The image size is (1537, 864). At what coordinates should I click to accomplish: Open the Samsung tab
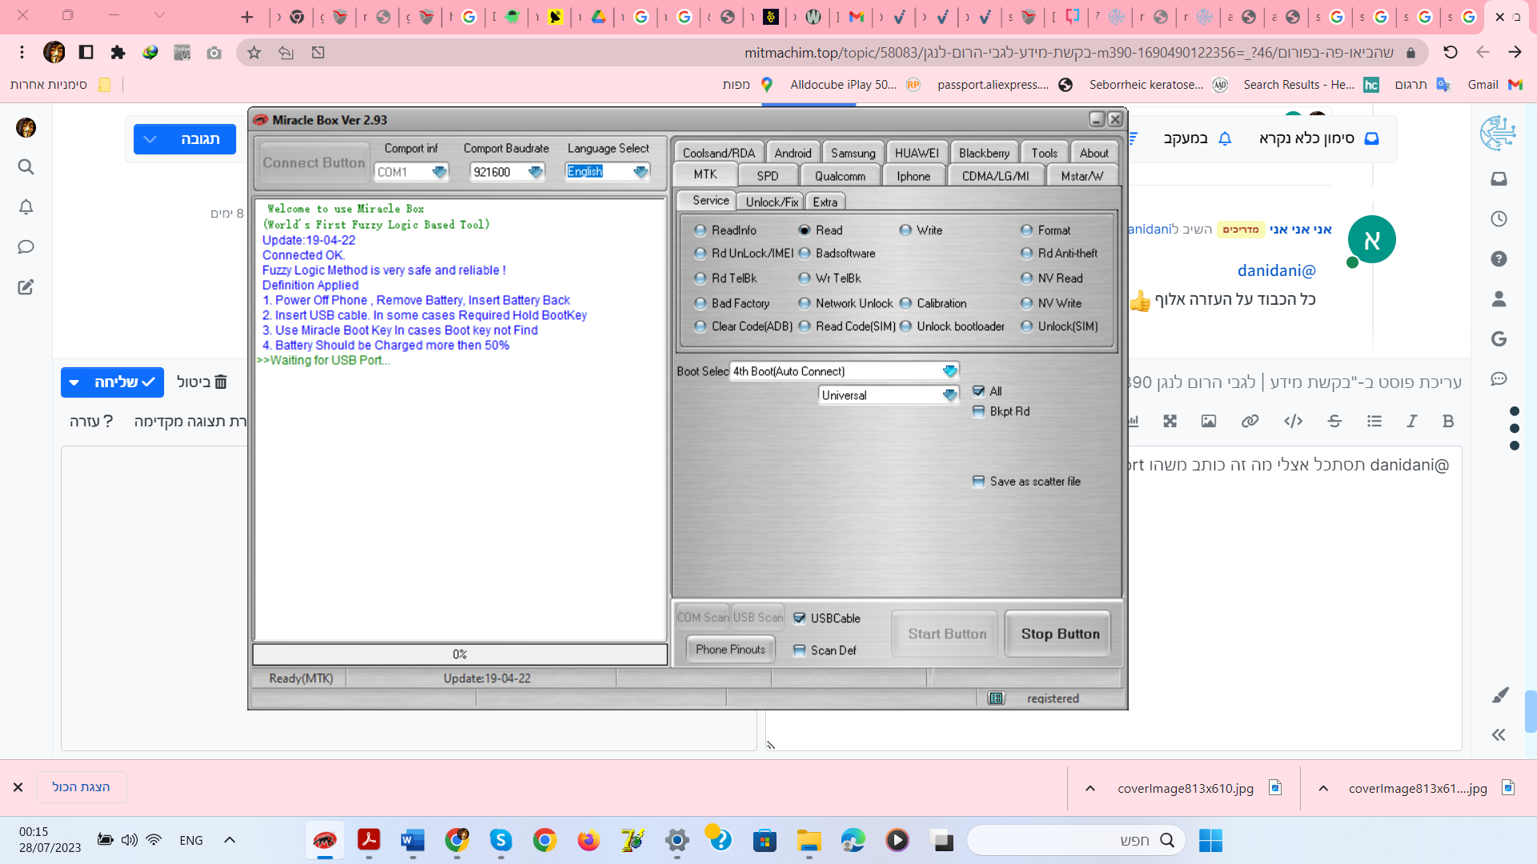[x=853, y=153]
